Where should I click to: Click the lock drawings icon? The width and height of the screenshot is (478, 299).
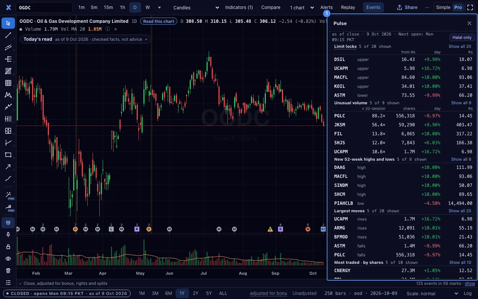[8, 247]
